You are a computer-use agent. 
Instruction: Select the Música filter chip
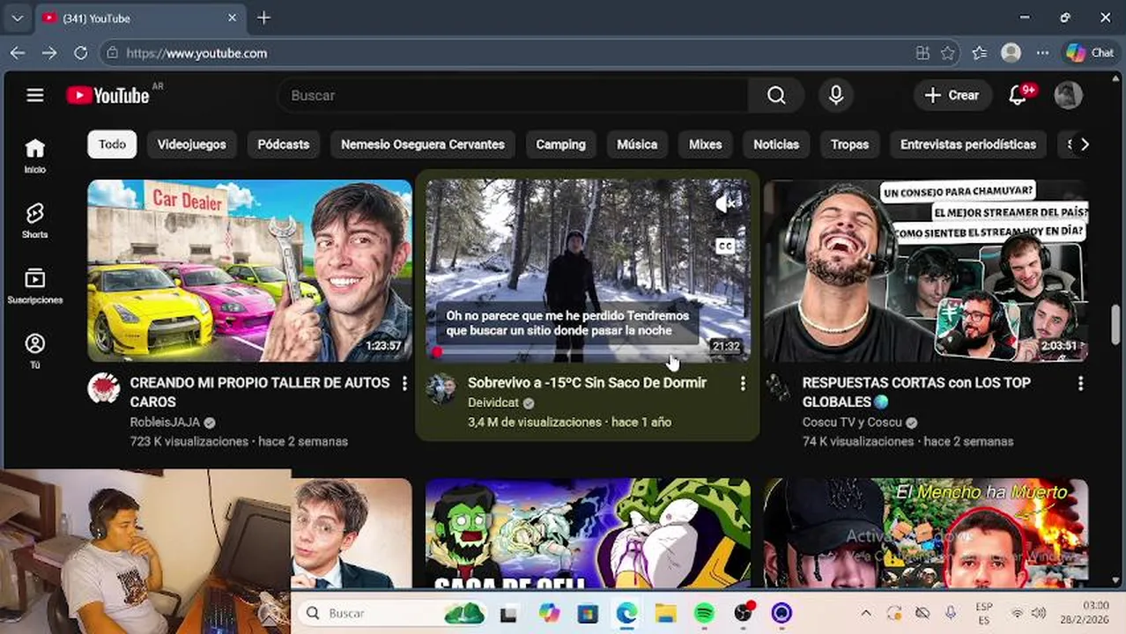(637, 144)
